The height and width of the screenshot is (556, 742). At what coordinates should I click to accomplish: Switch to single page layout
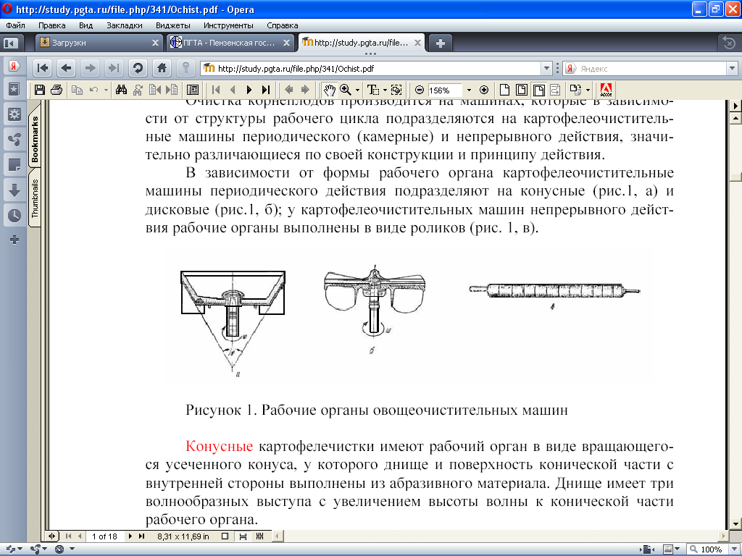(225, 536)
